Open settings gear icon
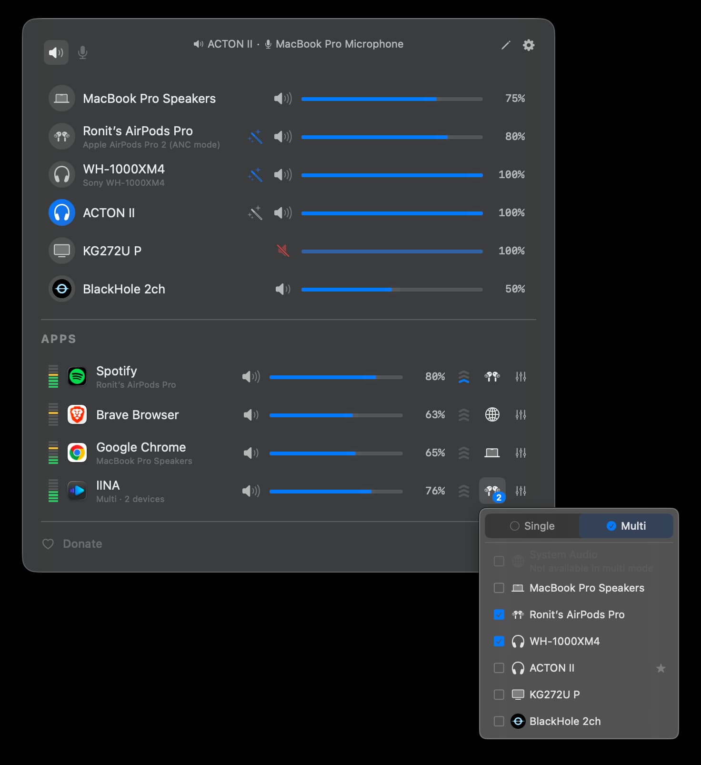Screen dimensions: 701x765 [529, 45]
